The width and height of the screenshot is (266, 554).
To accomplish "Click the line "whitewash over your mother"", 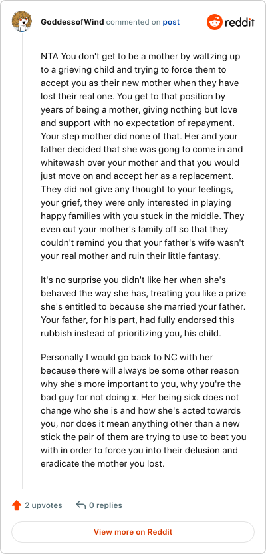I will pos(141,162).
